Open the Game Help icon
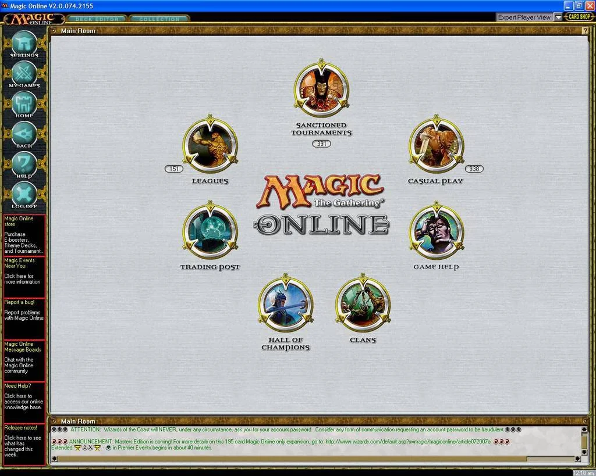 pos(436,230)
